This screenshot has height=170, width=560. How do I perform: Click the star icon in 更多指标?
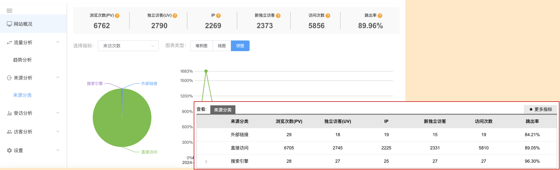coord(531,109)
